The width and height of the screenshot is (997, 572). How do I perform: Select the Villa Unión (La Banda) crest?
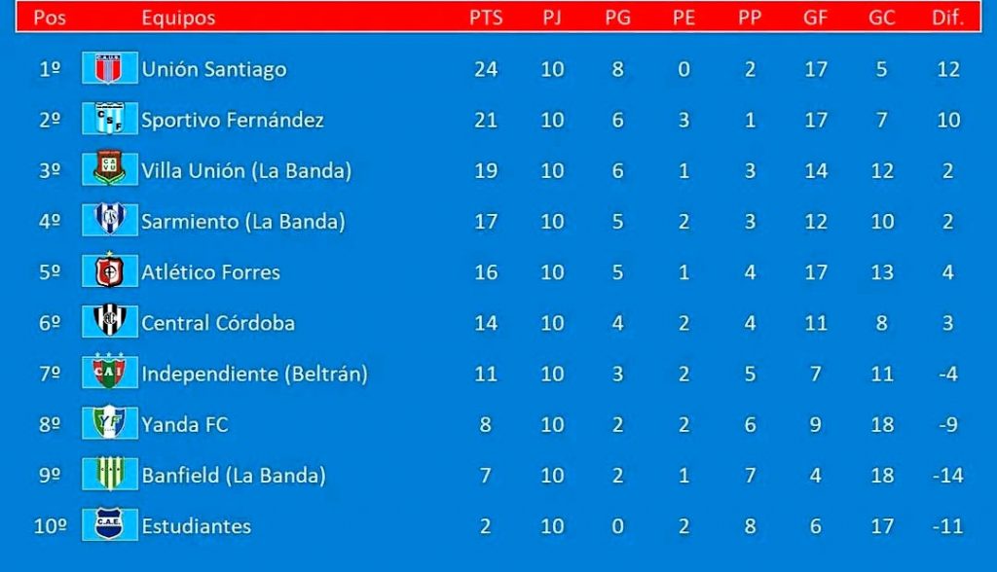pos(109,168)
